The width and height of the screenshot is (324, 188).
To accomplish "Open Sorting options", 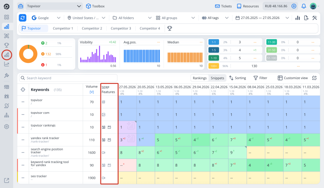I will click(238, 78).
